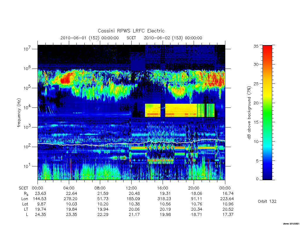Click the 10^1 frequency axis label
300x225 pixels.
click(x=27, y=166)
